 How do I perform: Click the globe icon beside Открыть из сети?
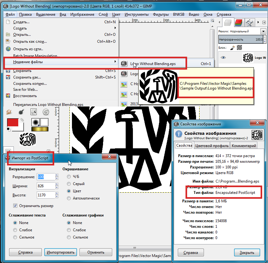(8, 49)
